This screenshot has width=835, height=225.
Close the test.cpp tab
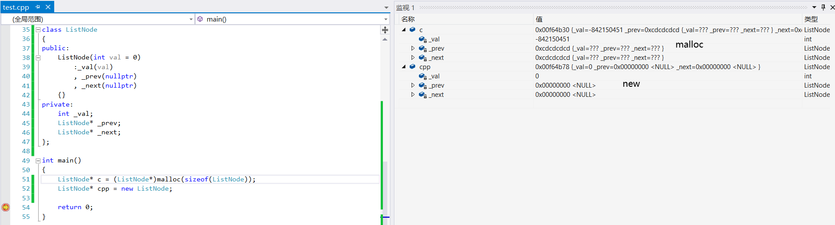[48, 7]
